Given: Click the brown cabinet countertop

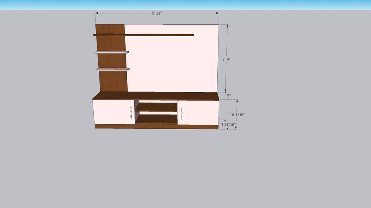Looking at the screenshot, I should [x=156, y=96].
